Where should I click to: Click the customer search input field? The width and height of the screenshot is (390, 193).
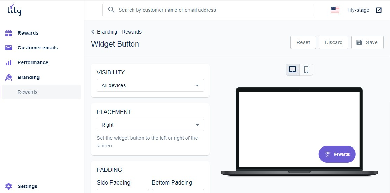point(212,10)
